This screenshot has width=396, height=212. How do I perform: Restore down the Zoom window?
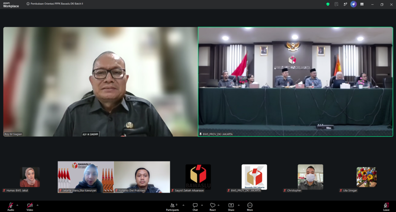coord(382,4)
